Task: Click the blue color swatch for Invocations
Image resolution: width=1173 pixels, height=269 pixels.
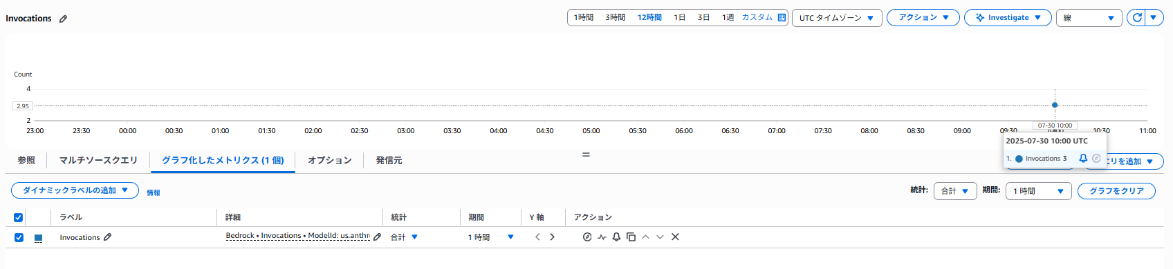Action: coord(38,238)
